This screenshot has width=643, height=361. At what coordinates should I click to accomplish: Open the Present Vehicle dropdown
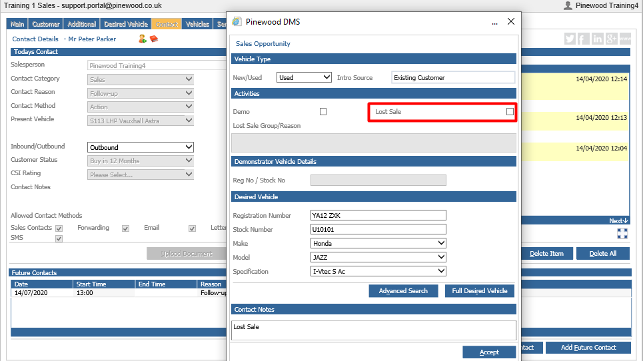tap(140, 121)
